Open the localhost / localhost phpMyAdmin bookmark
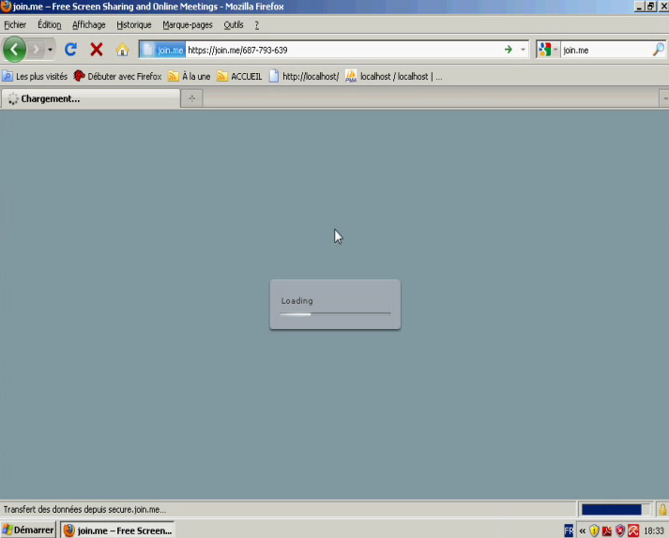The height and width of the screenshot is (538, 669). click(x=394, y=76)
